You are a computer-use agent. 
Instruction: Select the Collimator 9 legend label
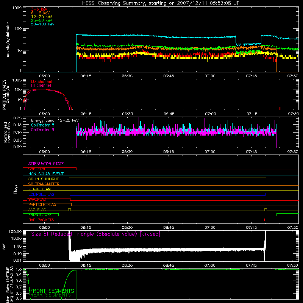tap(42, 130)
